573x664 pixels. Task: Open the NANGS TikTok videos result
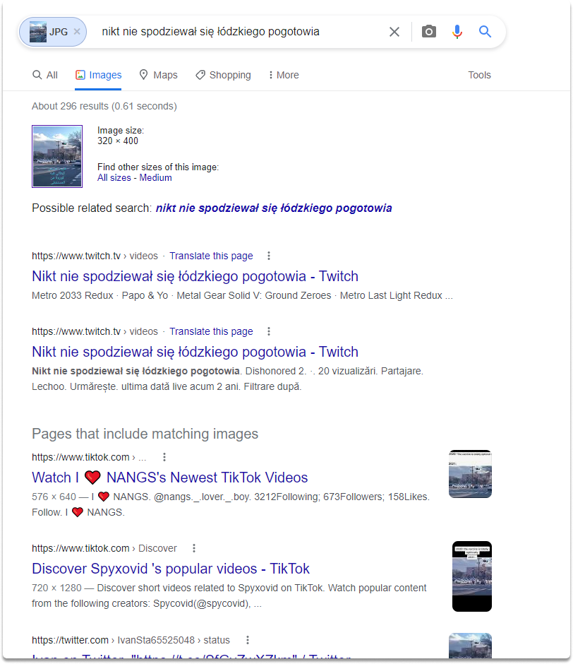click(169, 478)
